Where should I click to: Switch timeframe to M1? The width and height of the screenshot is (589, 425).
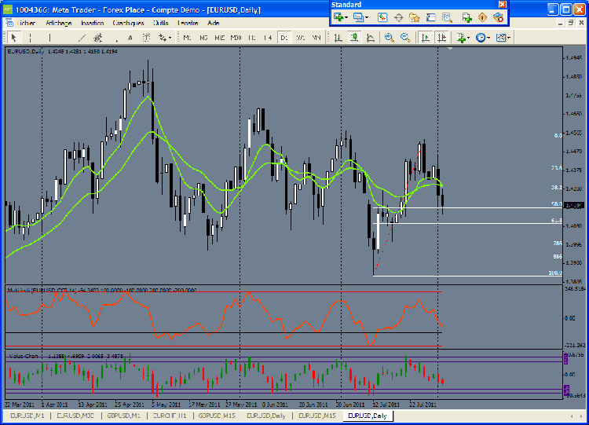pyautogui.click(x=187, y=38)
